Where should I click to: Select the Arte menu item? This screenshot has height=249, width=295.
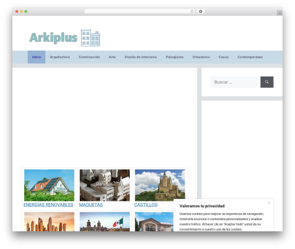point(112,57)
